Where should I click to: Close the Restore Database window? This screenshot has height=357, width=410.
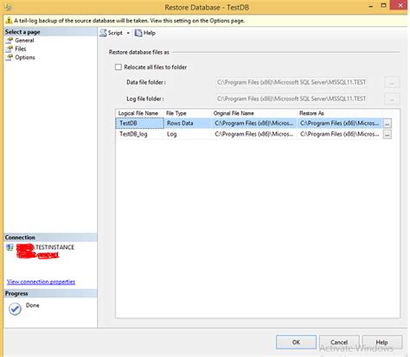[x=400, y=5]
